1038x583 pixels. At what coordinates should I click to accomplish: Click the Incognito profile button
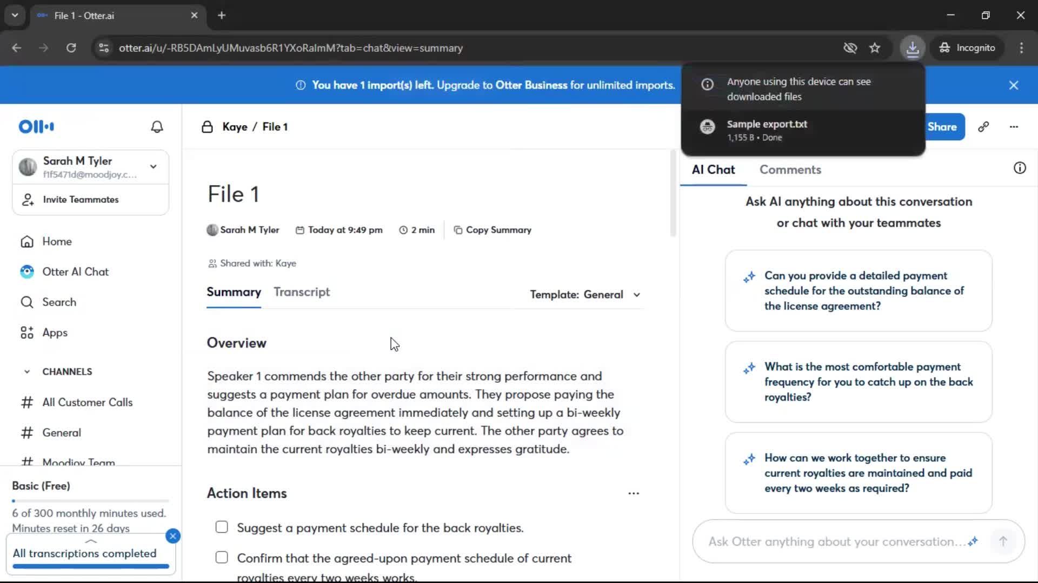[967, 48]
